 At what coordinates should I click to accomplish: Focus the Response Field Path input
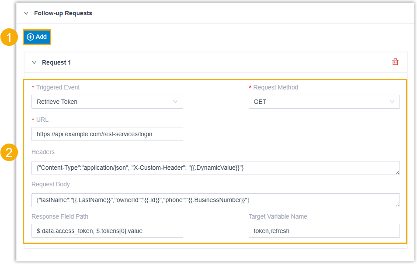(107, 231)
